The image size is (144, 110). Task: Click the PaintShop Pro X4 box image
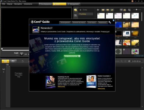pos(51,82)
